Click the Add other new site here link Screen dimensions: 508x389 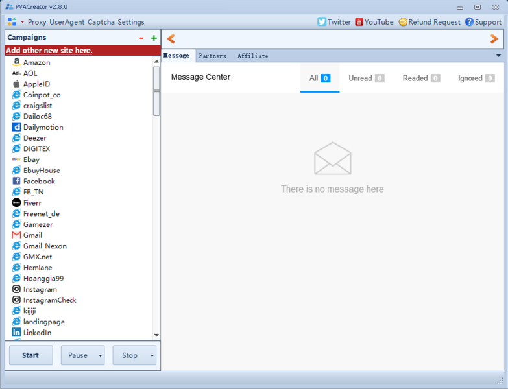coord(49,50)
